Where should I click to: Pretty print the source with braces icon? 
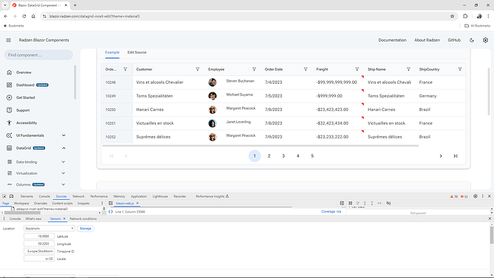[110, 212]
